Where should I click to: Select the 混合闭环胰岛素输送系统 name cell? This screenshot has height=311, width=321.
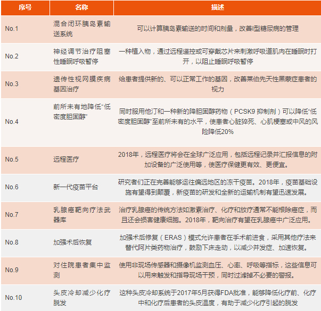(x=81, y=28)
